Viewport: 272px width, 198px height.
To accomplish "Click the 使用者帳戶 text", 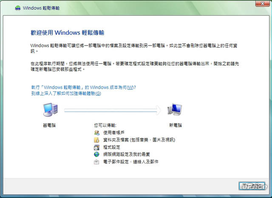I will pos(114,133).
